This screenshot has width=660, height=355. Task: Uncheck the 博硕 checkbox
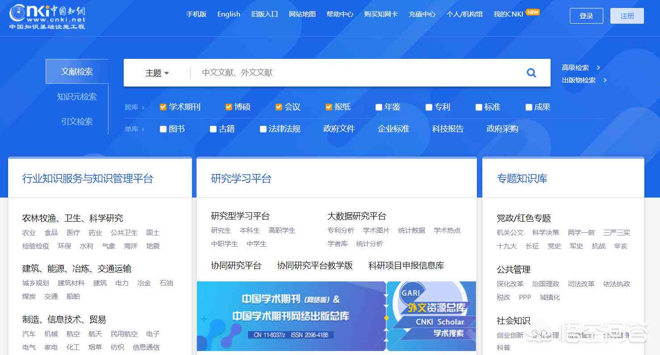[x=229, y=107]
